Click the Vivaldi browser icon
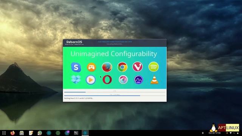Image resolution: width=242 pixels, height=136 pixels. [x=138, y=66]
